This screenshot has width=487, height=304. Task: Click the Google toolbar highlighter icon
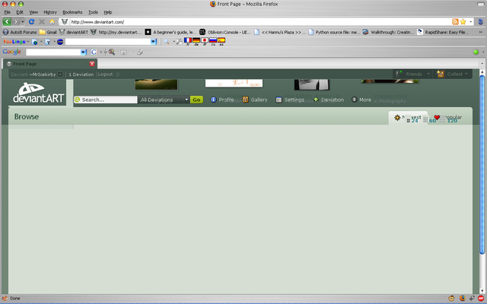pyautogui.click(x=140, y=52)
